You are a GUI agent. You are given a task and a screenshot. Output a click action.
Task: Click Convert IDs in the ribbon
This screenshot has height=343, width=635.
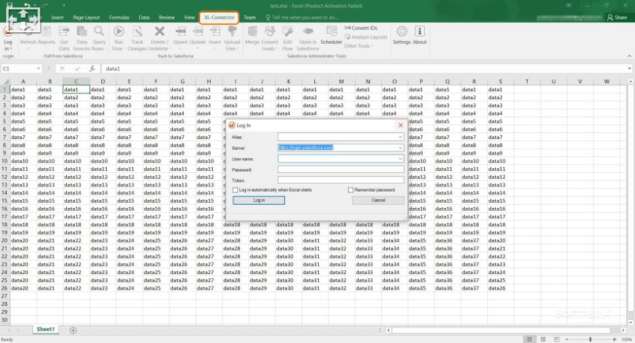(361, 28)
